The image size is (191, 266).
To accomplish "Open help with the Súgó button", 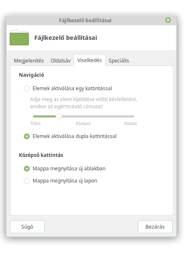I will (x=28, y=227).
